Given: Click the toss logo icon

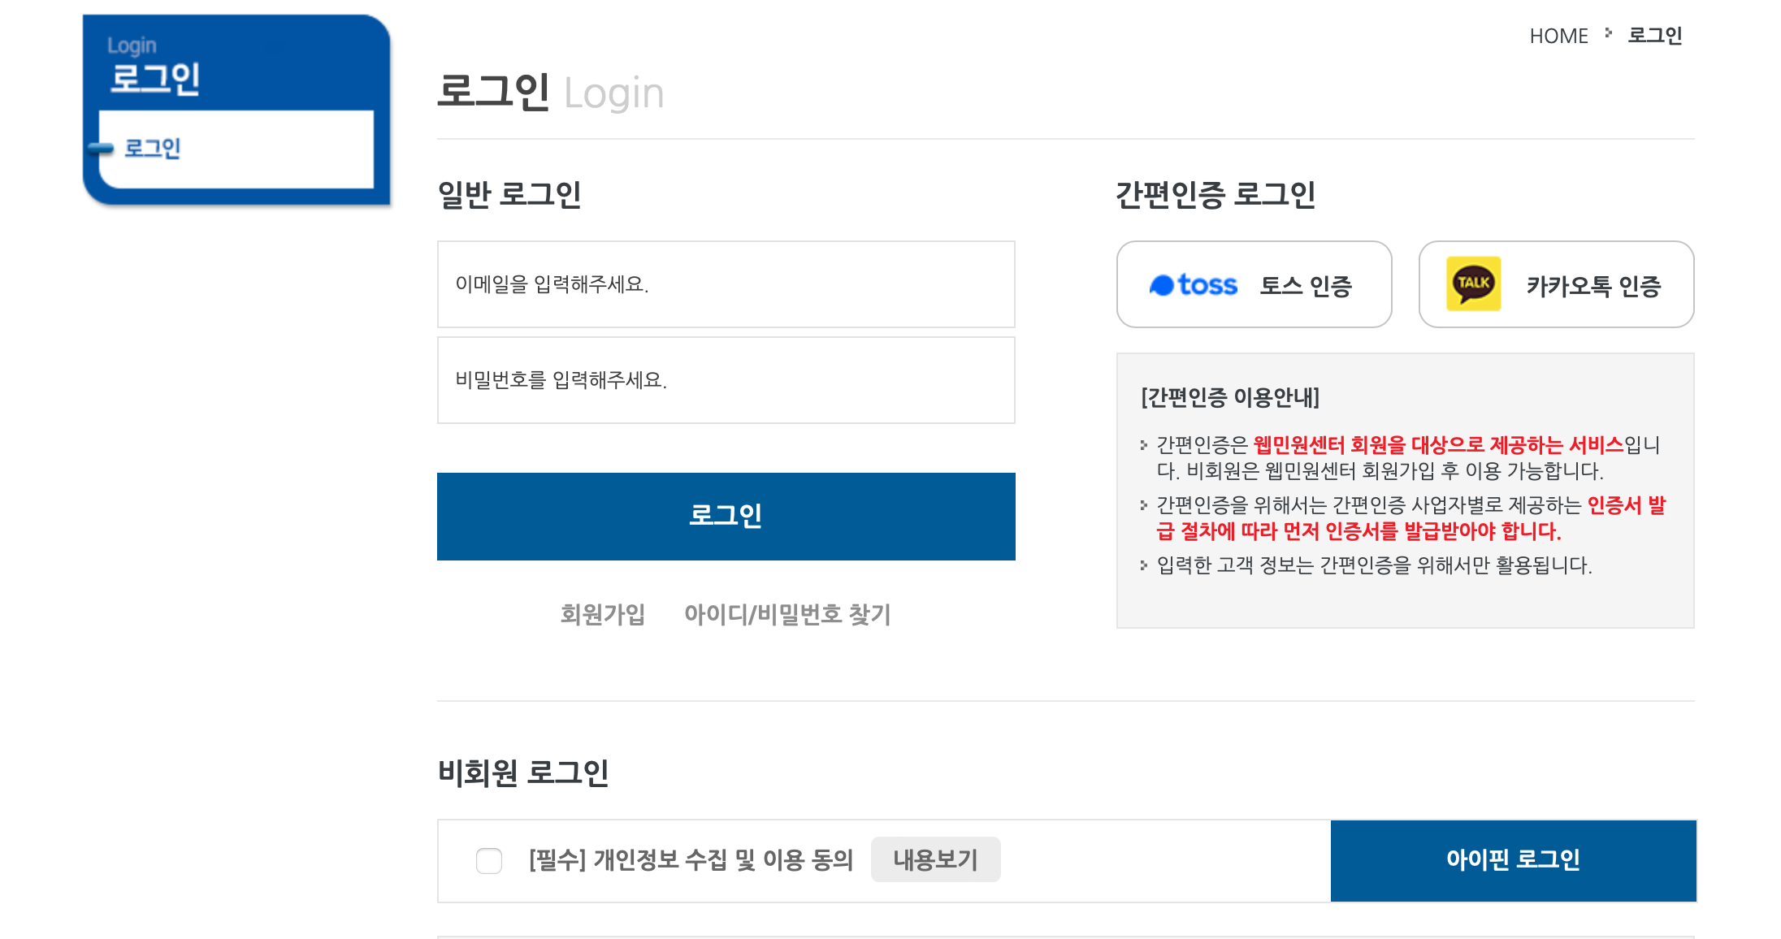Looking at the screenshot, I should point(1193,285).
